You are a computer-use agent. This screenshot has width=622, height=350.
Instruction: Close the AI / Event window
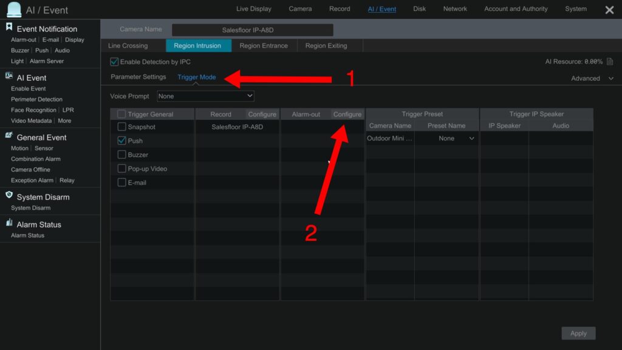609,10
